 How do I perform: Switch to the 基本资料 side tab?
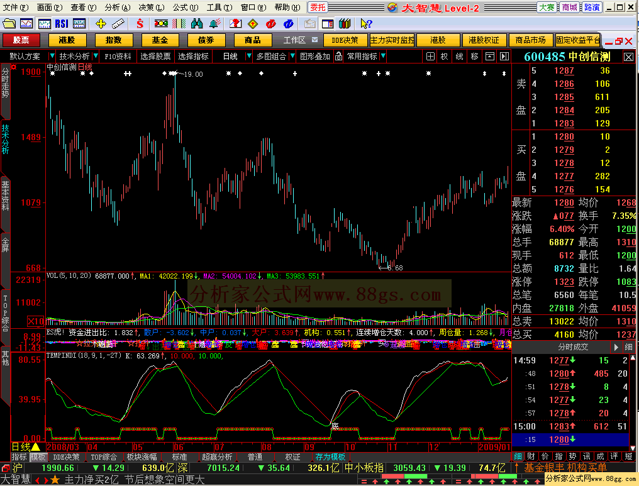click(5, 196)
